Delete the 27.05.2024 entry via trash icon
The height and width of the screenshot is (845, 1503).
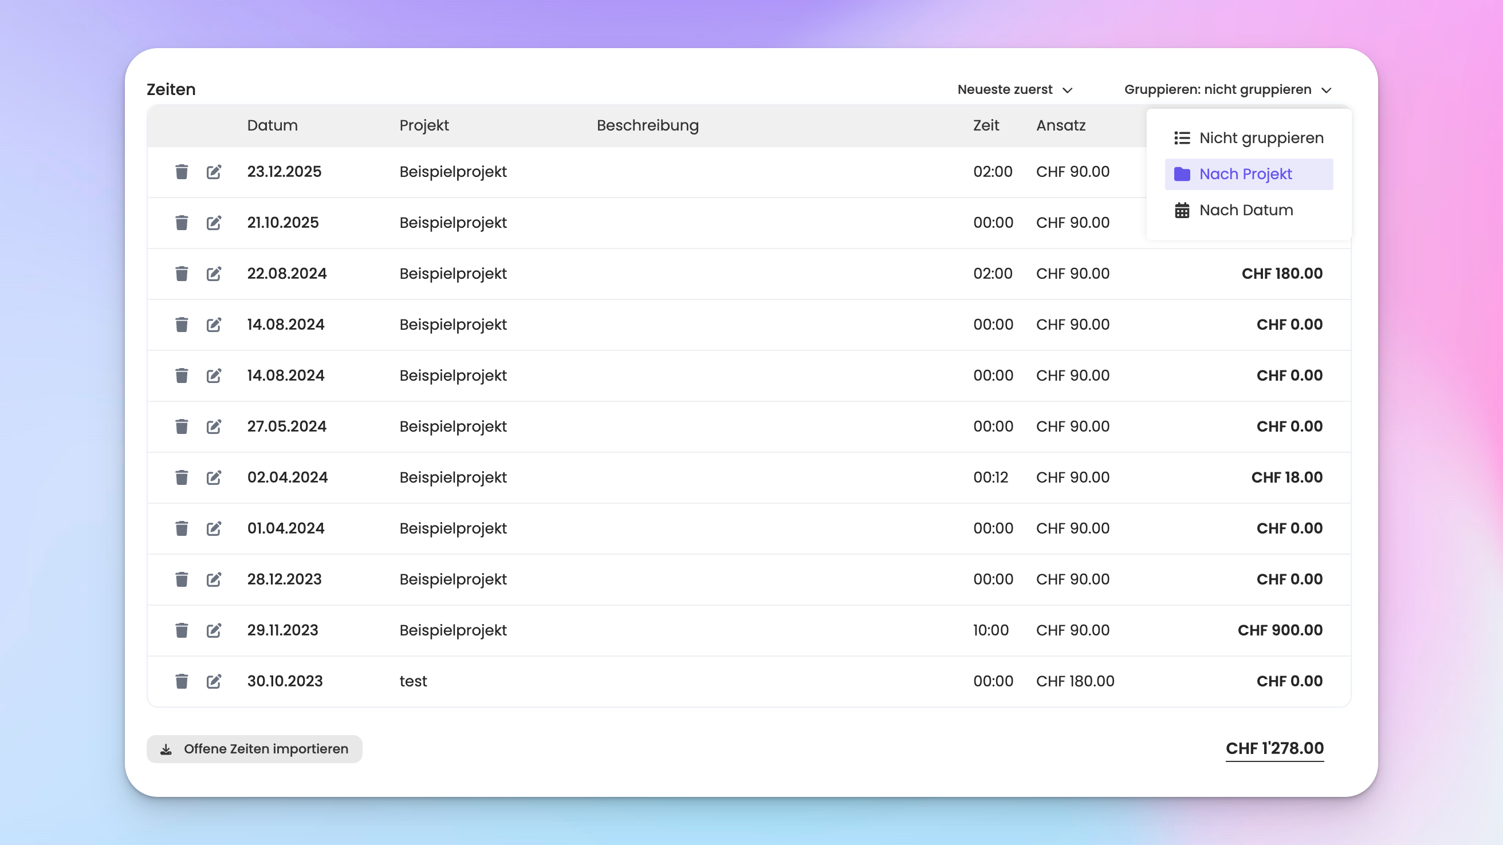[x=182, y=427]
